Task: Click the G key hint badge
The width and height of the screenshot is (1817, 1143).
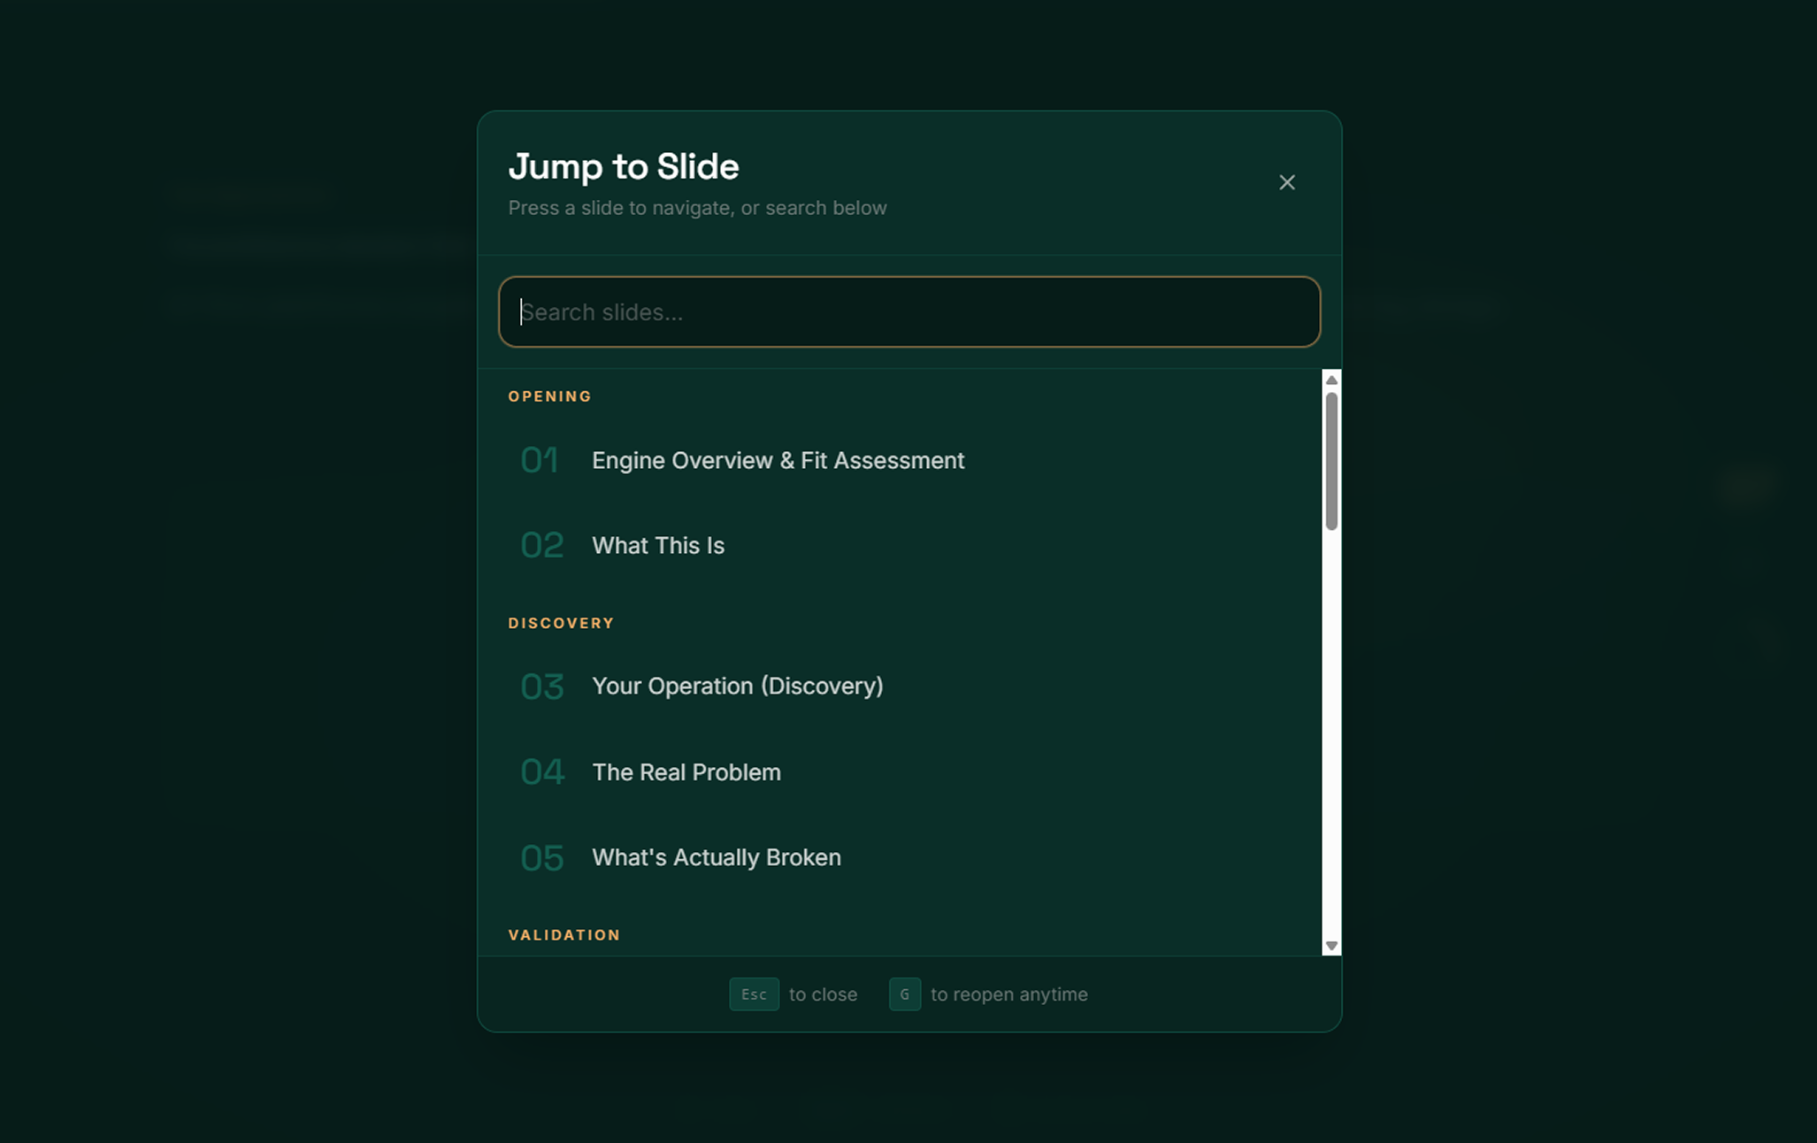Action: click(904, 994)
